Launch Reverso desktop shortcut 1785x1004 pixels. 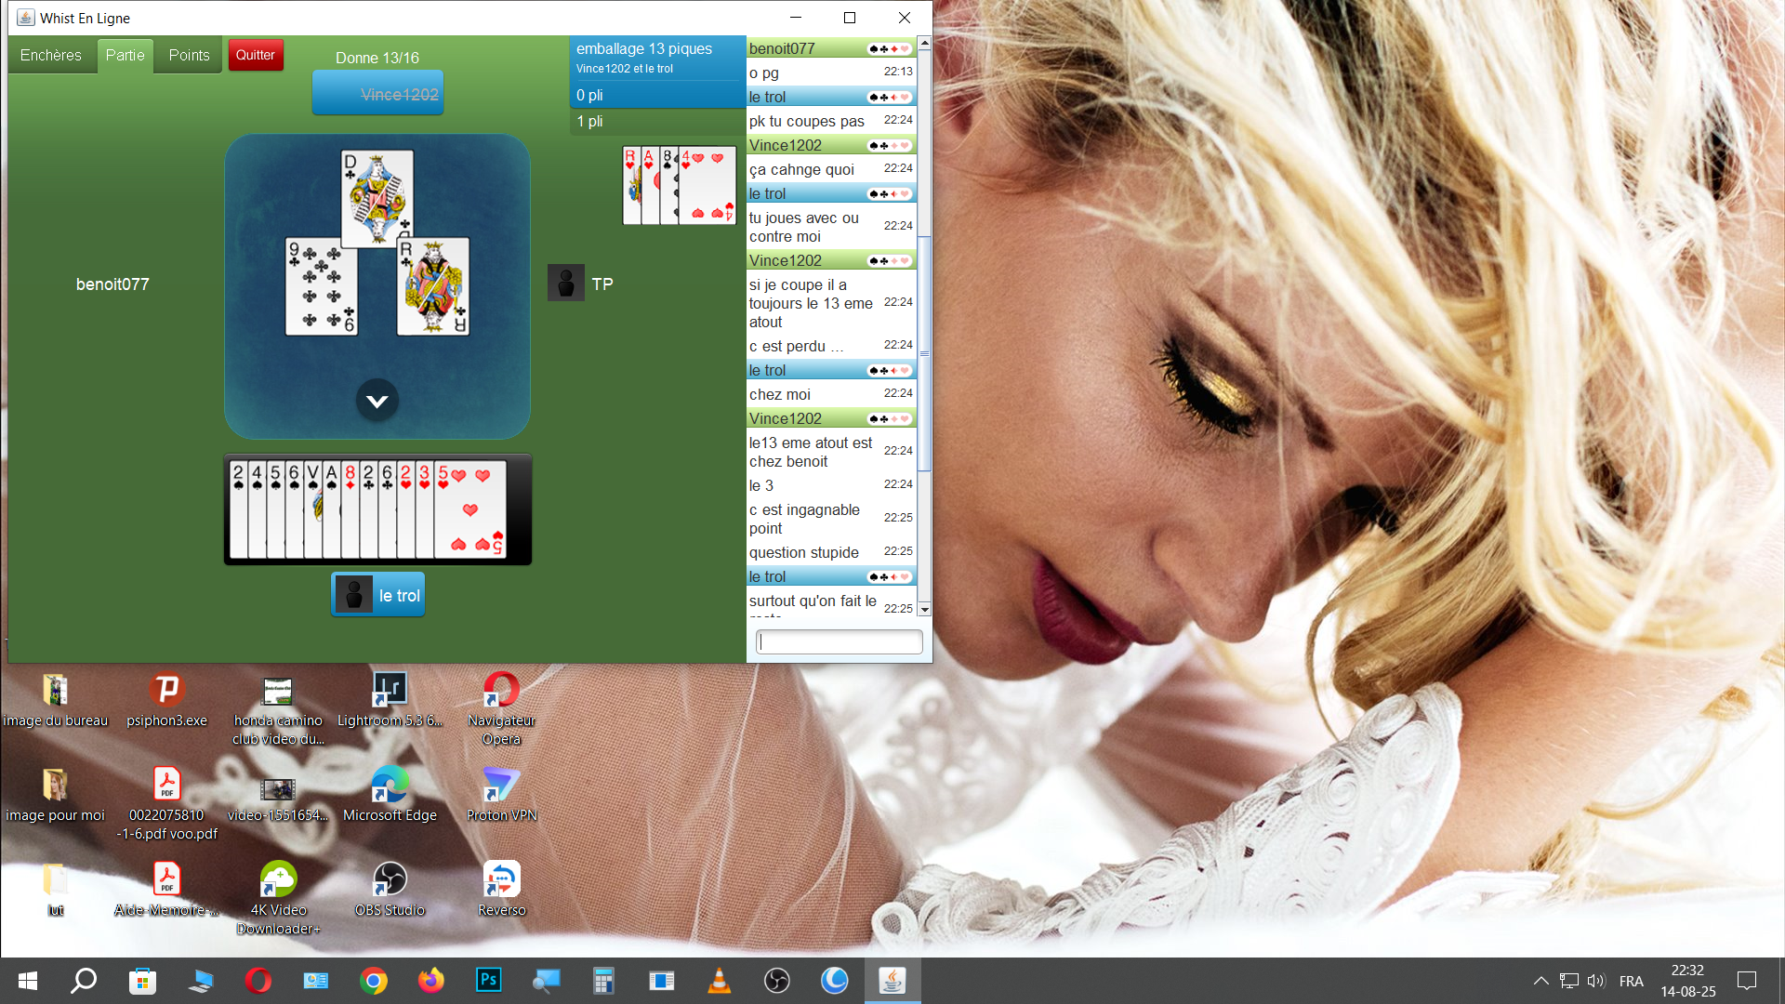click(501, 878)
